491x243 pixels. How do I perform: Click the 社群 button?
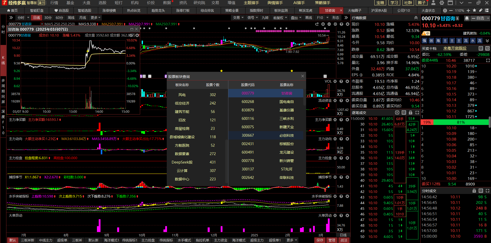pyautogui.click(x=408, y=3)
